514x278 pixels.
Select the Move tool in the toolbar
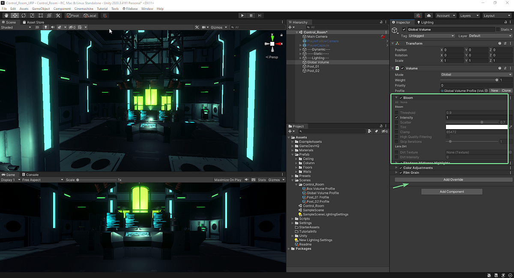pyautogui.click(x=14, y=15)
